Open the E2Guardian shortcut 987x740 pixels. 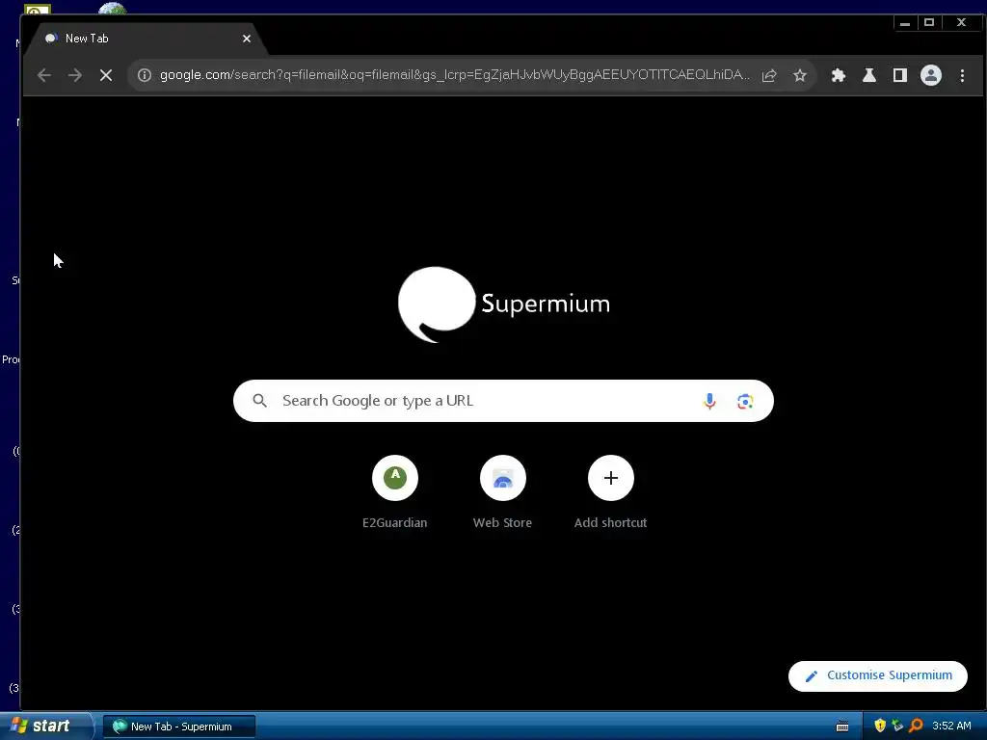click(394, 492)
